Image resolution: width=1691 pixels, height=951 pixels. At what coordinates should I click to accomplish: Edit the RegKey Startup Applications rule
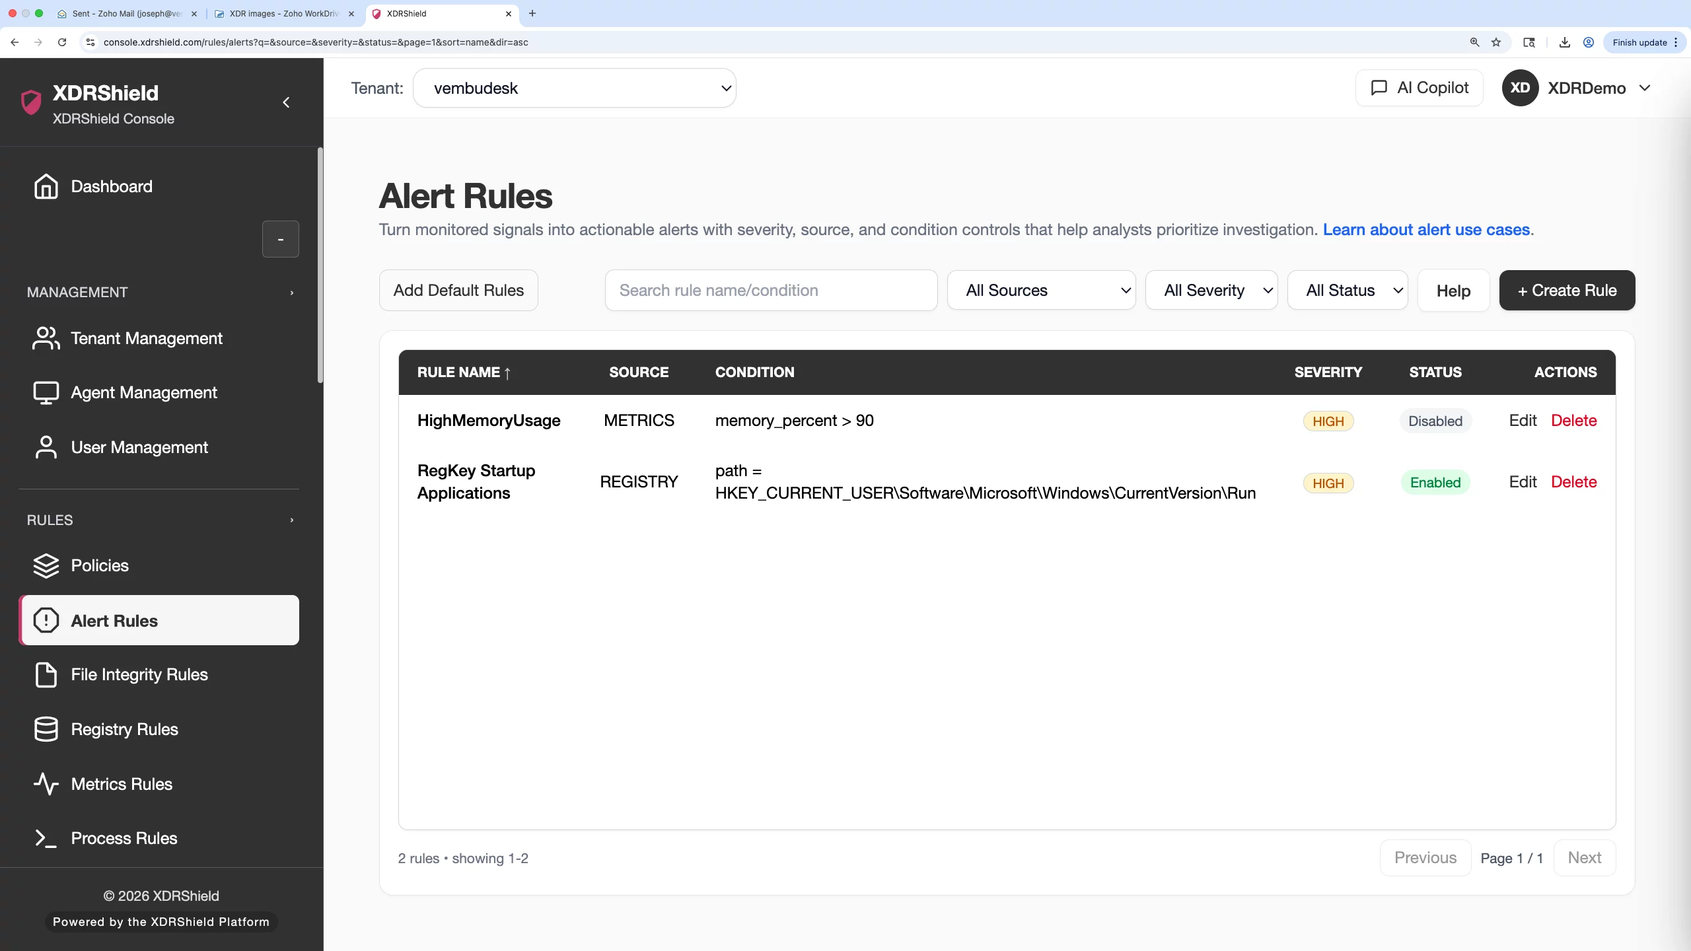tap(1523, 482)
